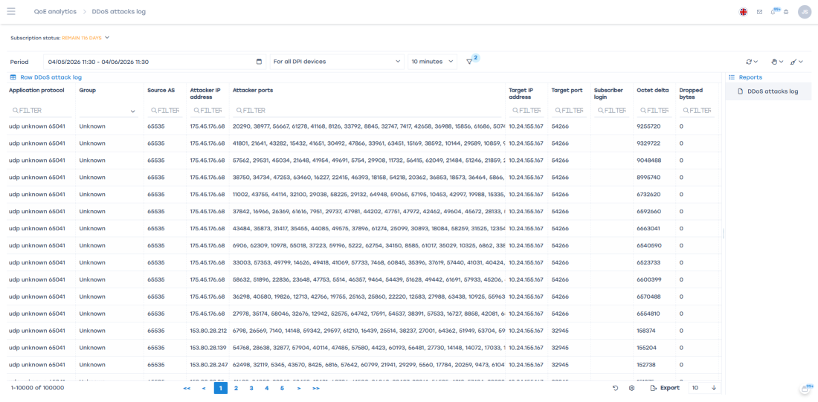The width and height of the screenshot is (818, 402).
Task: Jump to first page with << button
Action: tap(187, 389)
